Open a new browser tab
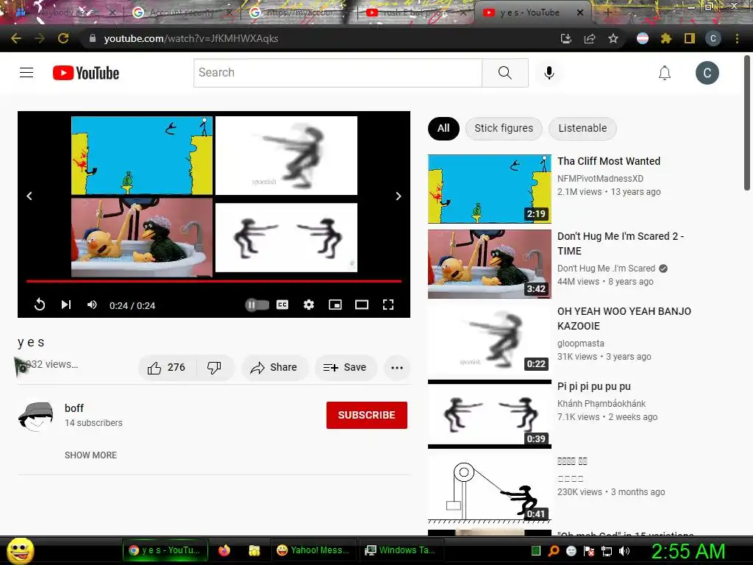The height and width of the screenshot is (565, 753). [607, 13]
